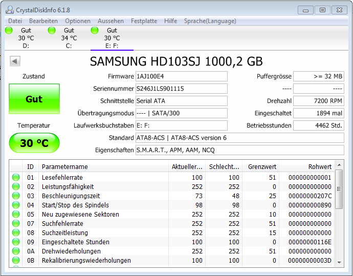Maximize the CrystalDiskInfo window
Image resolution: width=353 pixels, height=276 pixels.
323,10
